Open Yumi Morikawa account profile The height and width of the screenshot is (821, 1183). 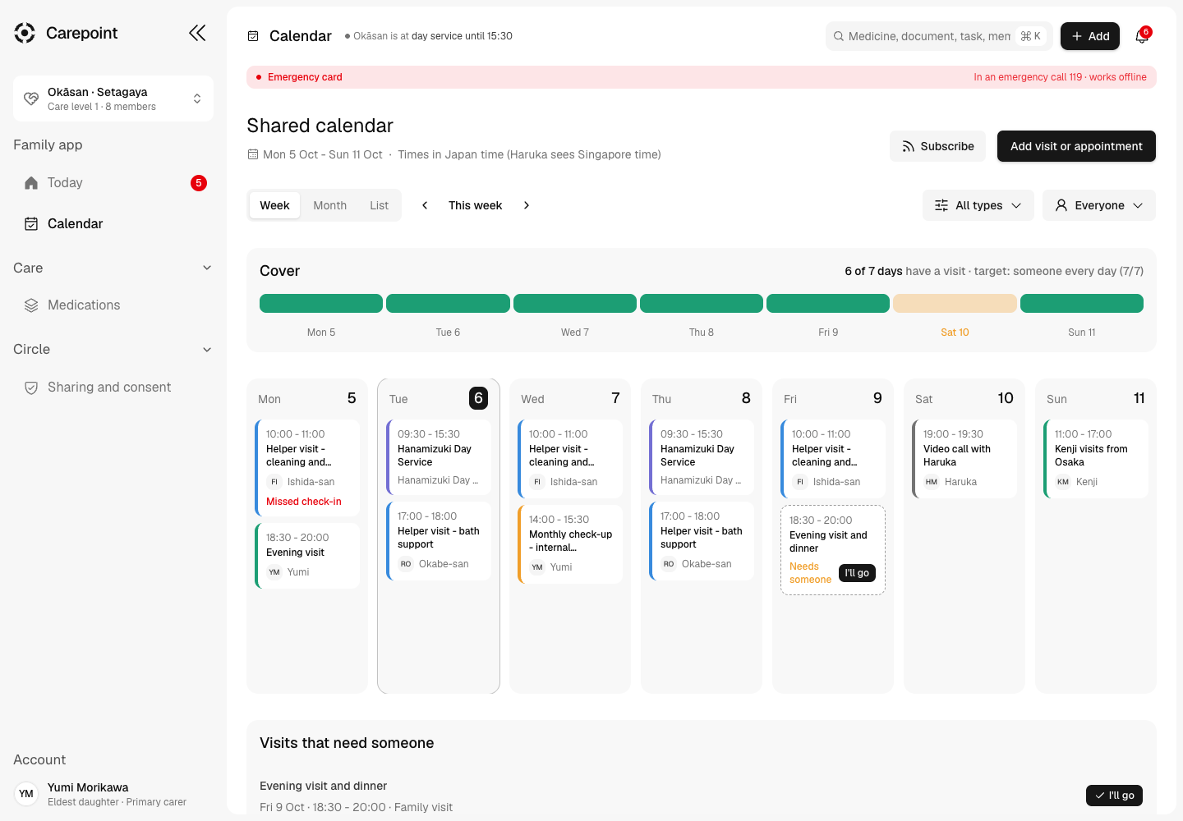pyautogui.click(x=113, y=794)
